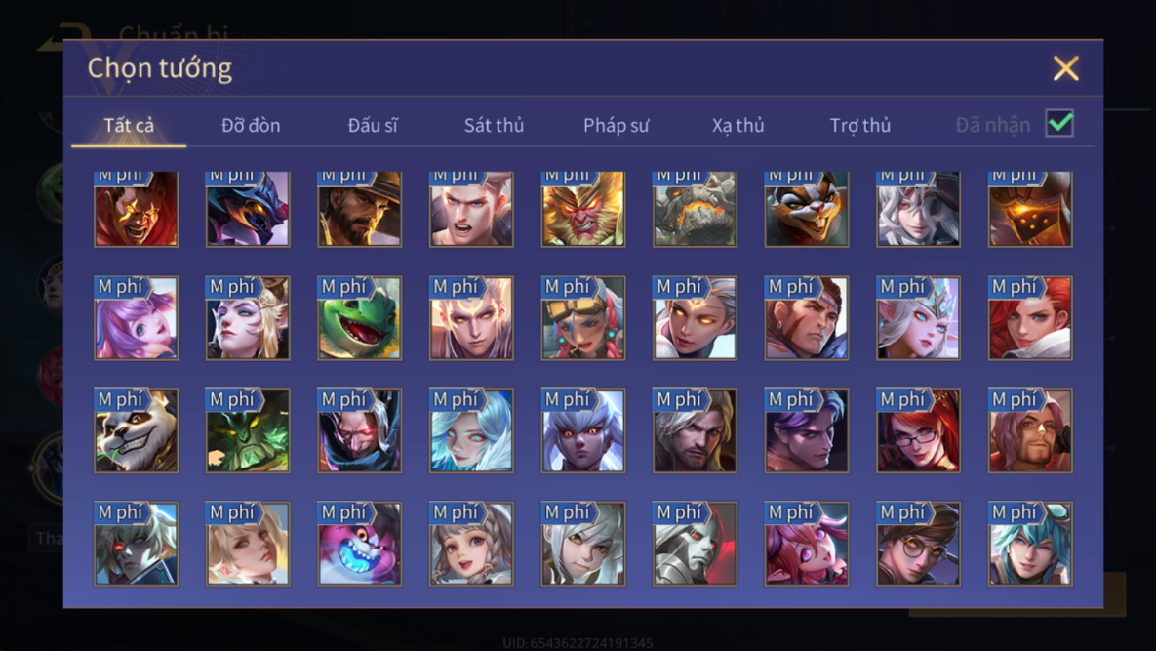Select the Đấu sĩ category tab
Viewport: 1156px width, 651px height.
tap(373, 125)
